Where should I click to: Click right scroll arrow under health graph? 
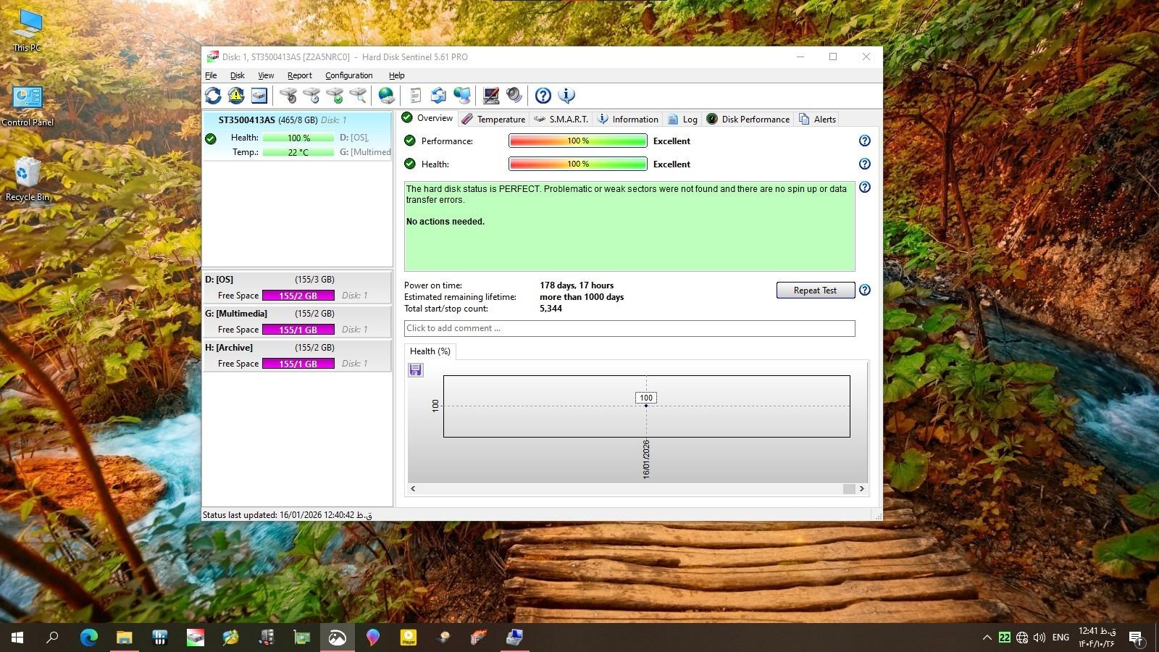tap(861, 489)
